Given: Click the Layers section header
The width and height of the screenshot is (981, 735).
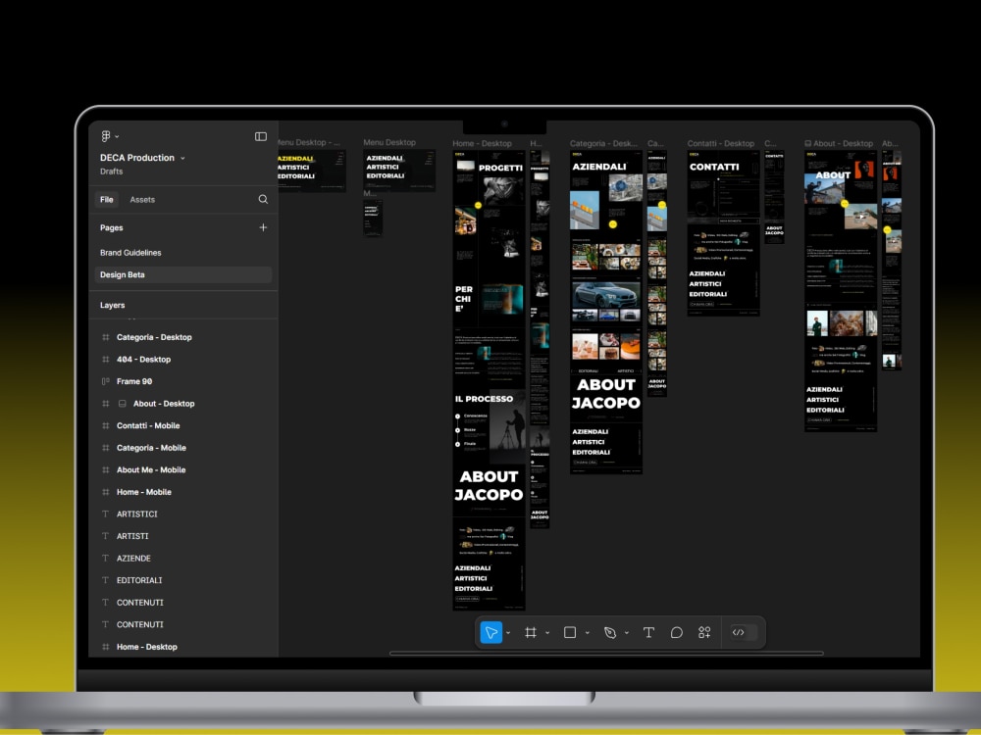Looking at the screenshot, I should (113, 305).
